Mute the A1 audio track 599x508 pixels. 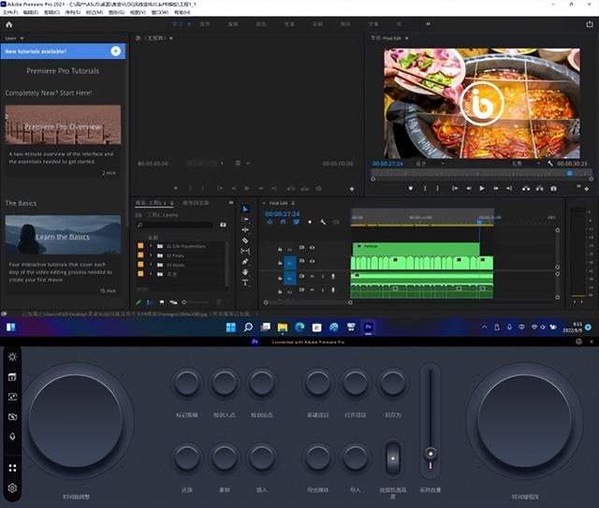point(312,276)
